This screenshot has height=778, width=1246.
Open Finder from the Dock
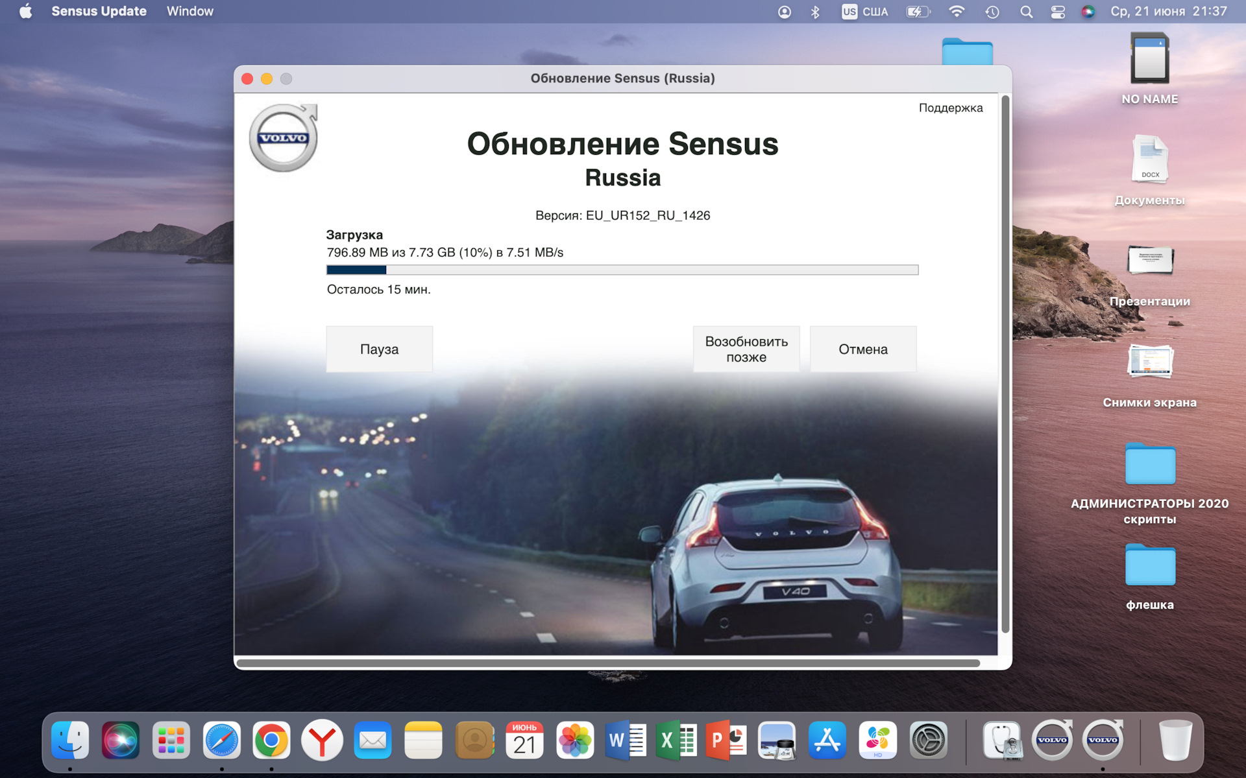[70, 740]
